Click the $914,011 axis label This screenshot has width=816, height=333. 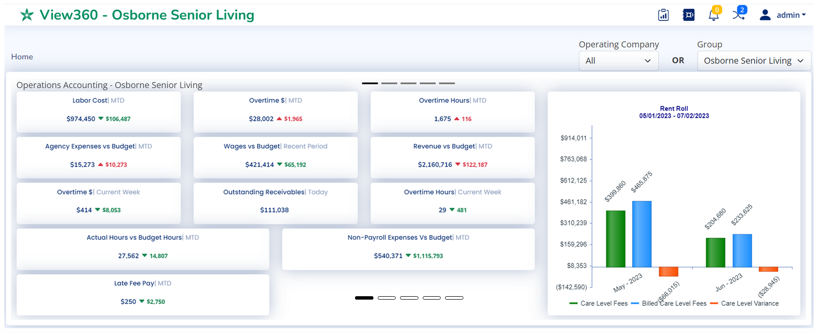(x=573, y=138)
